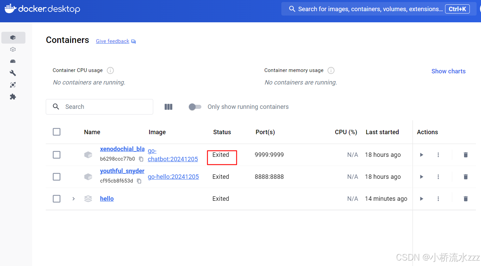This screenshot has width=481, height=266.
Task: Open the Extensions panel from the sidebar
Action: [13, 97]
